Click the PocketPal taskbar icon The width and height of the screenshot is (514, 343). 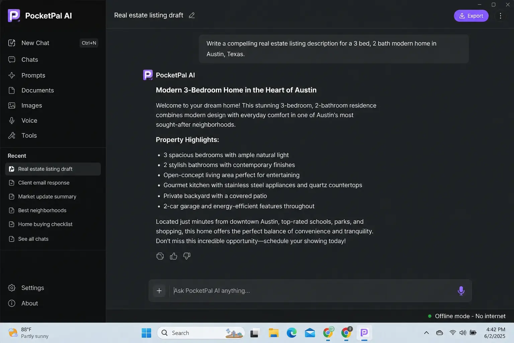tap(364, 333)
